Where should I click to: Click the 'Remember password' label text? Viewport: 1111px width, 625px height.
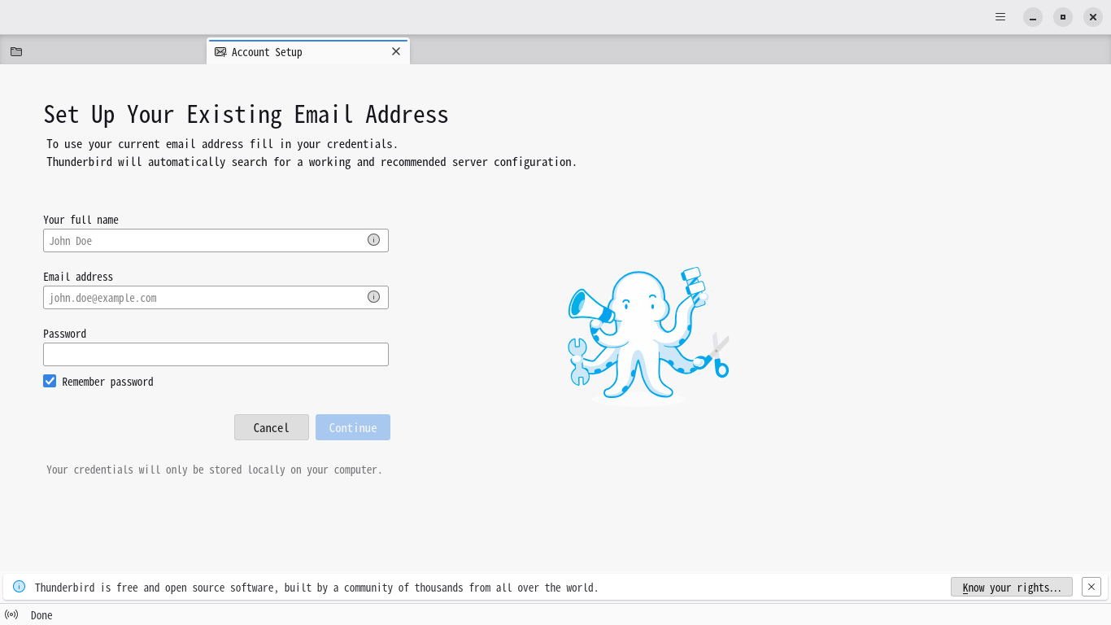coord(107,382)
